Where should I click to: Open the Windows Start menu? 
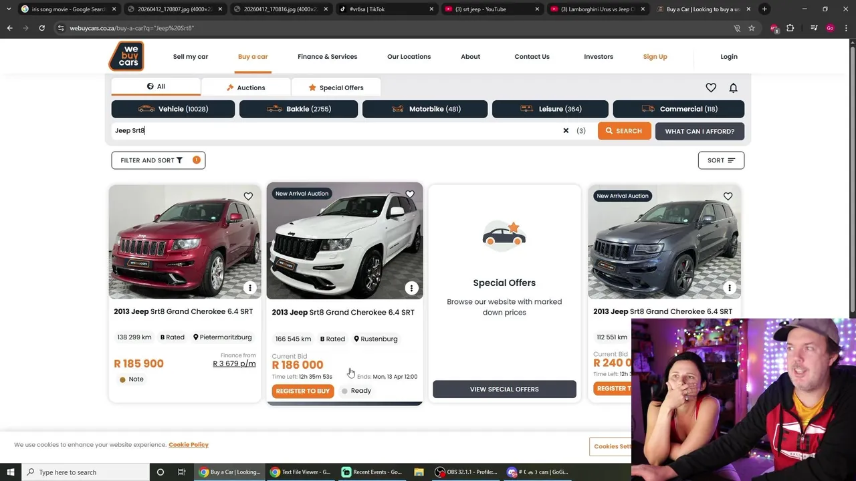click(11, 472)
